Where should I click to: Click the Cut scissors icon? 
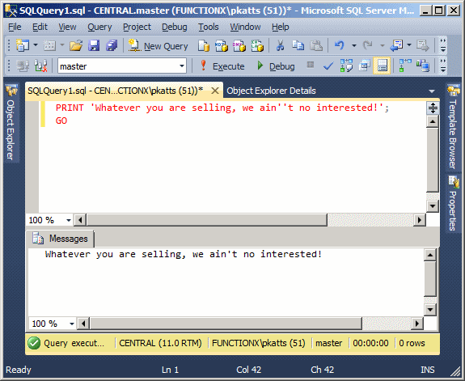point(280,45)
